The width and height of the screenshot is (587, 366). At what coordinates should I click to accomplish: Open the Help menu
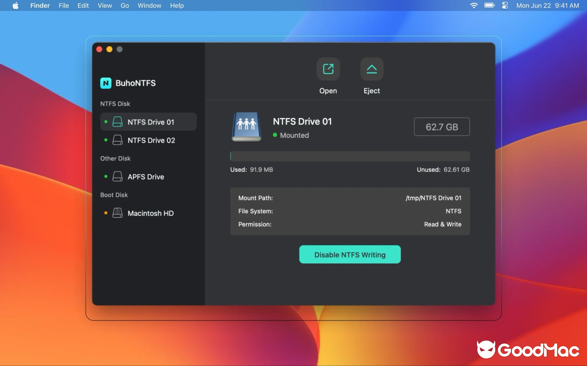(177, 5)
